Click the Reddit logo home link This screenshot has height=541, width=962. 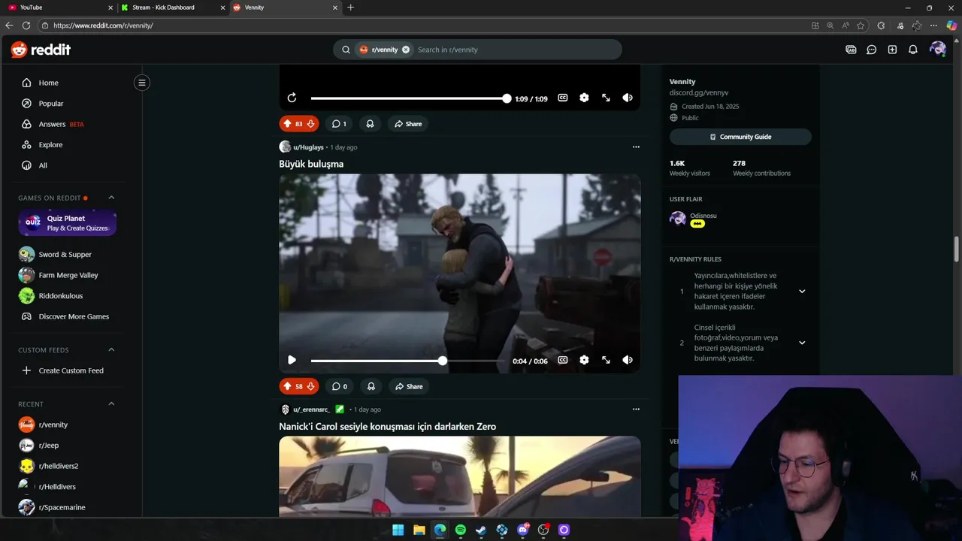pyautogui.click(x=41, y=50)
